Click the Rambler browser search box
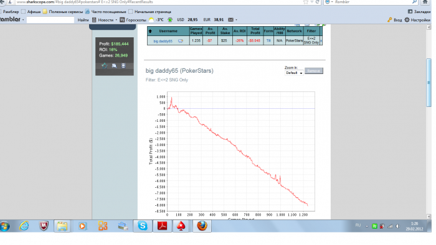This screenshot has width=436, height=245. point(371,2)
